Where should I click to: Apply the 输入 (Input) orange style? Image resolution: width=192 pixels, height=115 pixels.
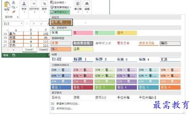(61, 49)
